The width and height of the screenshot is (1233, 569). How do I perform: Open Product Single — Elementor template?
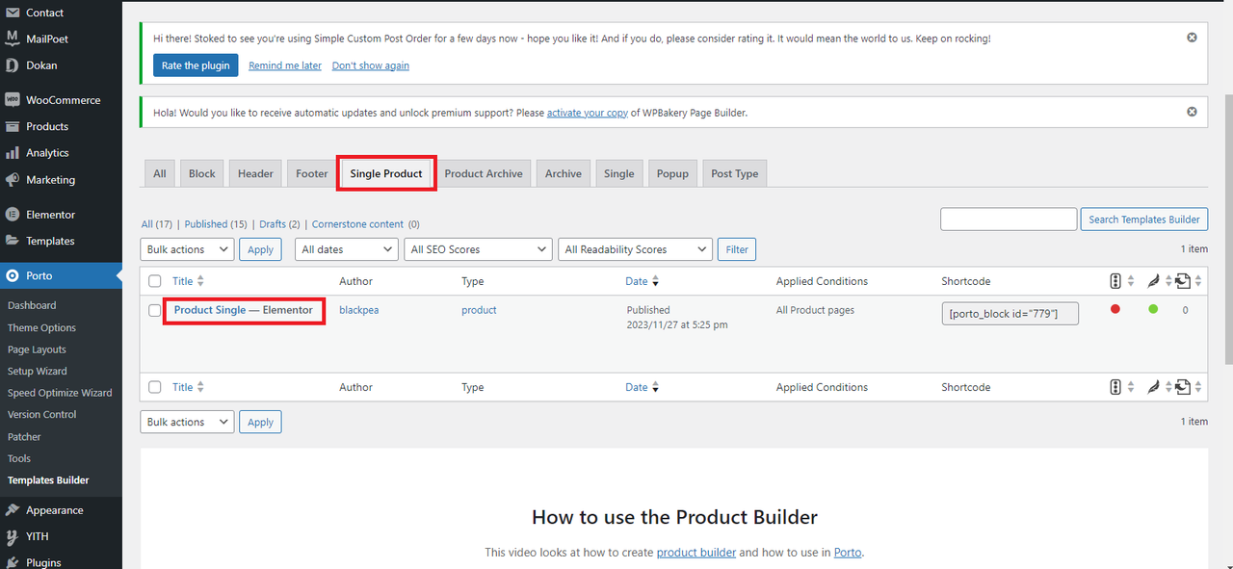244,310
